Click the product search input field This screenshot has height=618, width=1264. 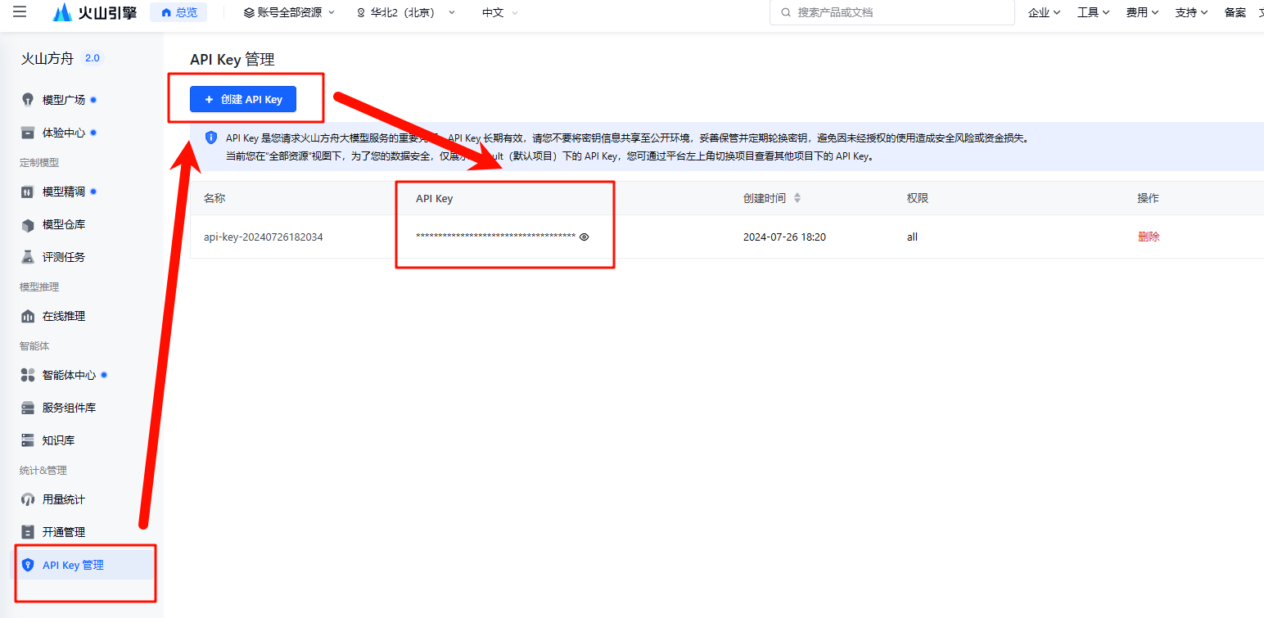pyautogui.click(x=892, y=12)
